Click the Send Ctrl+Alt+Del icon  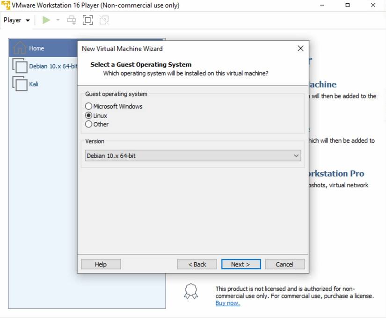[x=71, y=20]
